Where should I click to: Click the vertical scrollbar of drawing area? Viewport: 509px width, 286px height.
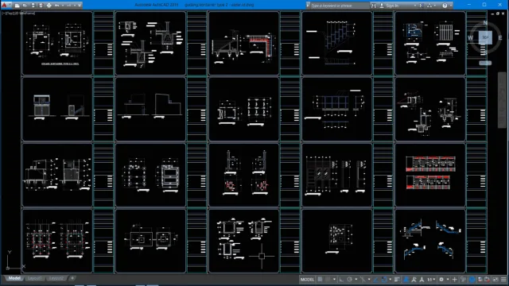click(x=502, y=100)
